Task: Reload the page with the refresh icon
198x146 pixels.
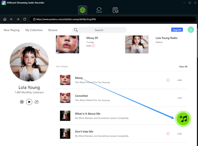Action: tap(25, 19)
